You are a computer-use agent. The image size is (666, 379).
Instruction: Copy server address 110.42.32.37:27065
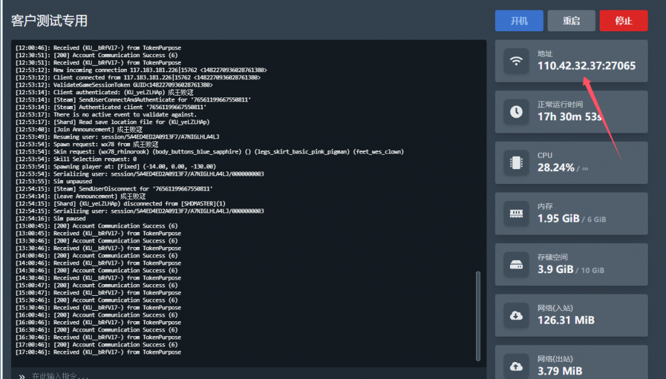coord(586,66)
